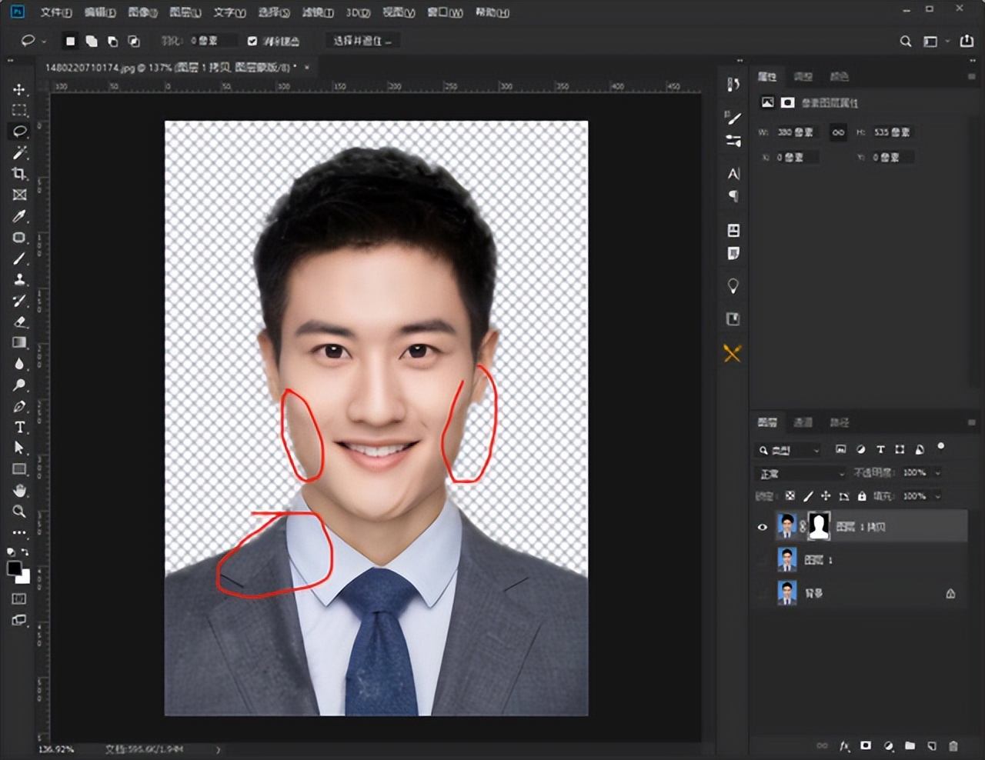Select the Move tool
Image resolution: width=985 pixels, height=760 pixels.
point(19,89)
